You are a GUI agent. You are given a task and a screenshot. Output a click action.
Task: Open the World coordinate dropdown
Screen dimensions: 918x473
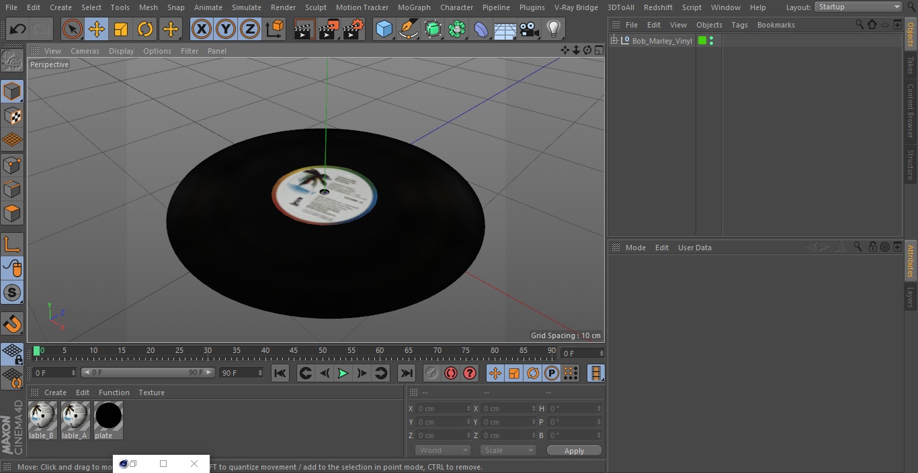(x=443, y=450)
